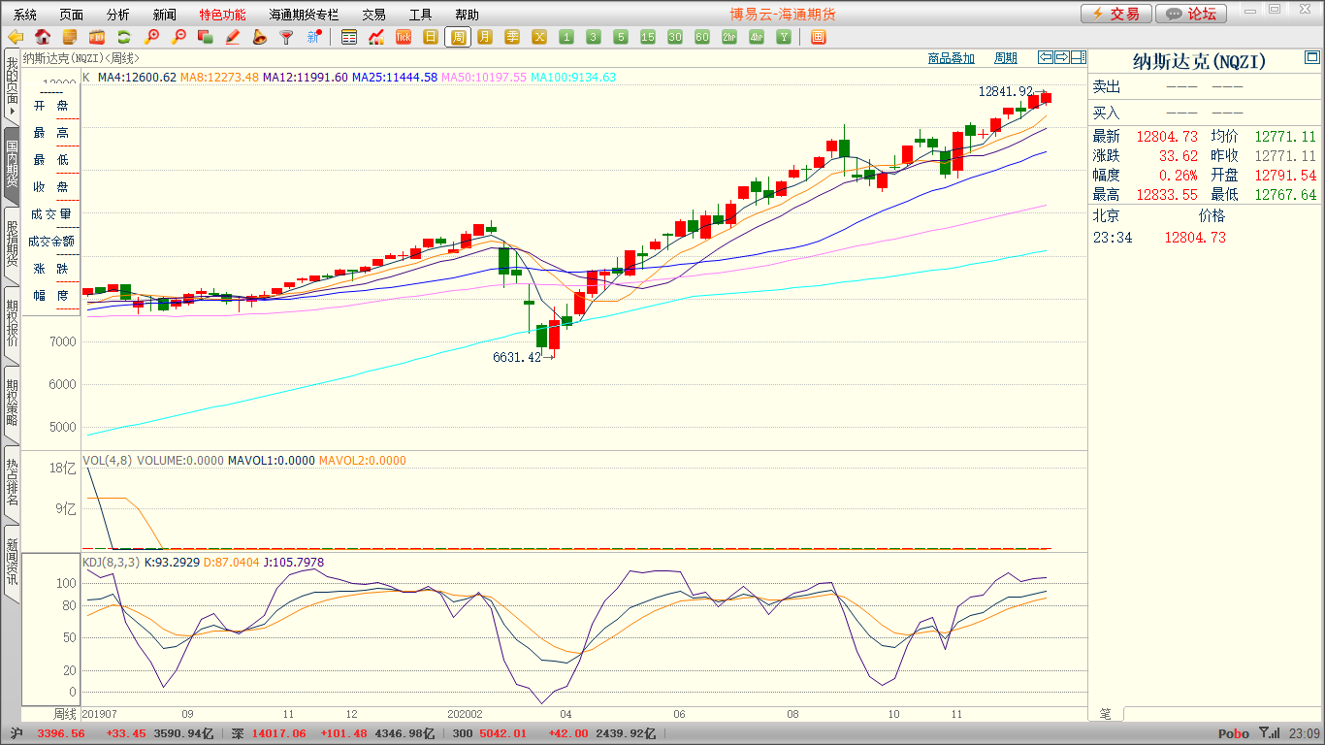Viewport: 1325px width, 745px height.
Task: Click the zoom in magnifier icon
Action: [151, 37]
